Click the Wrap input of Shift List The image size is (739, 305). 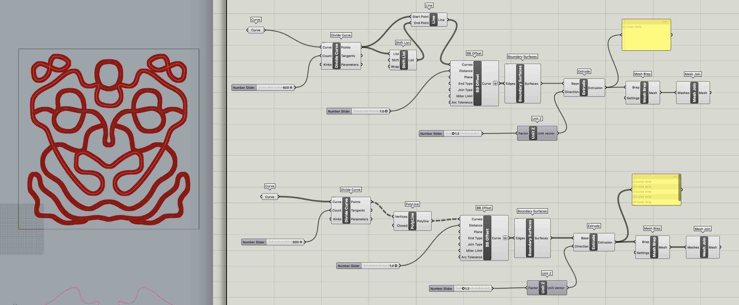[395, 66]
